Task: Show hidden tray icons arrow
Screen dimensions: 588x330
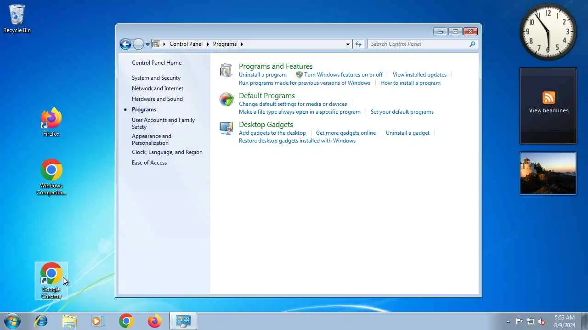Action: tap(508, 321)
